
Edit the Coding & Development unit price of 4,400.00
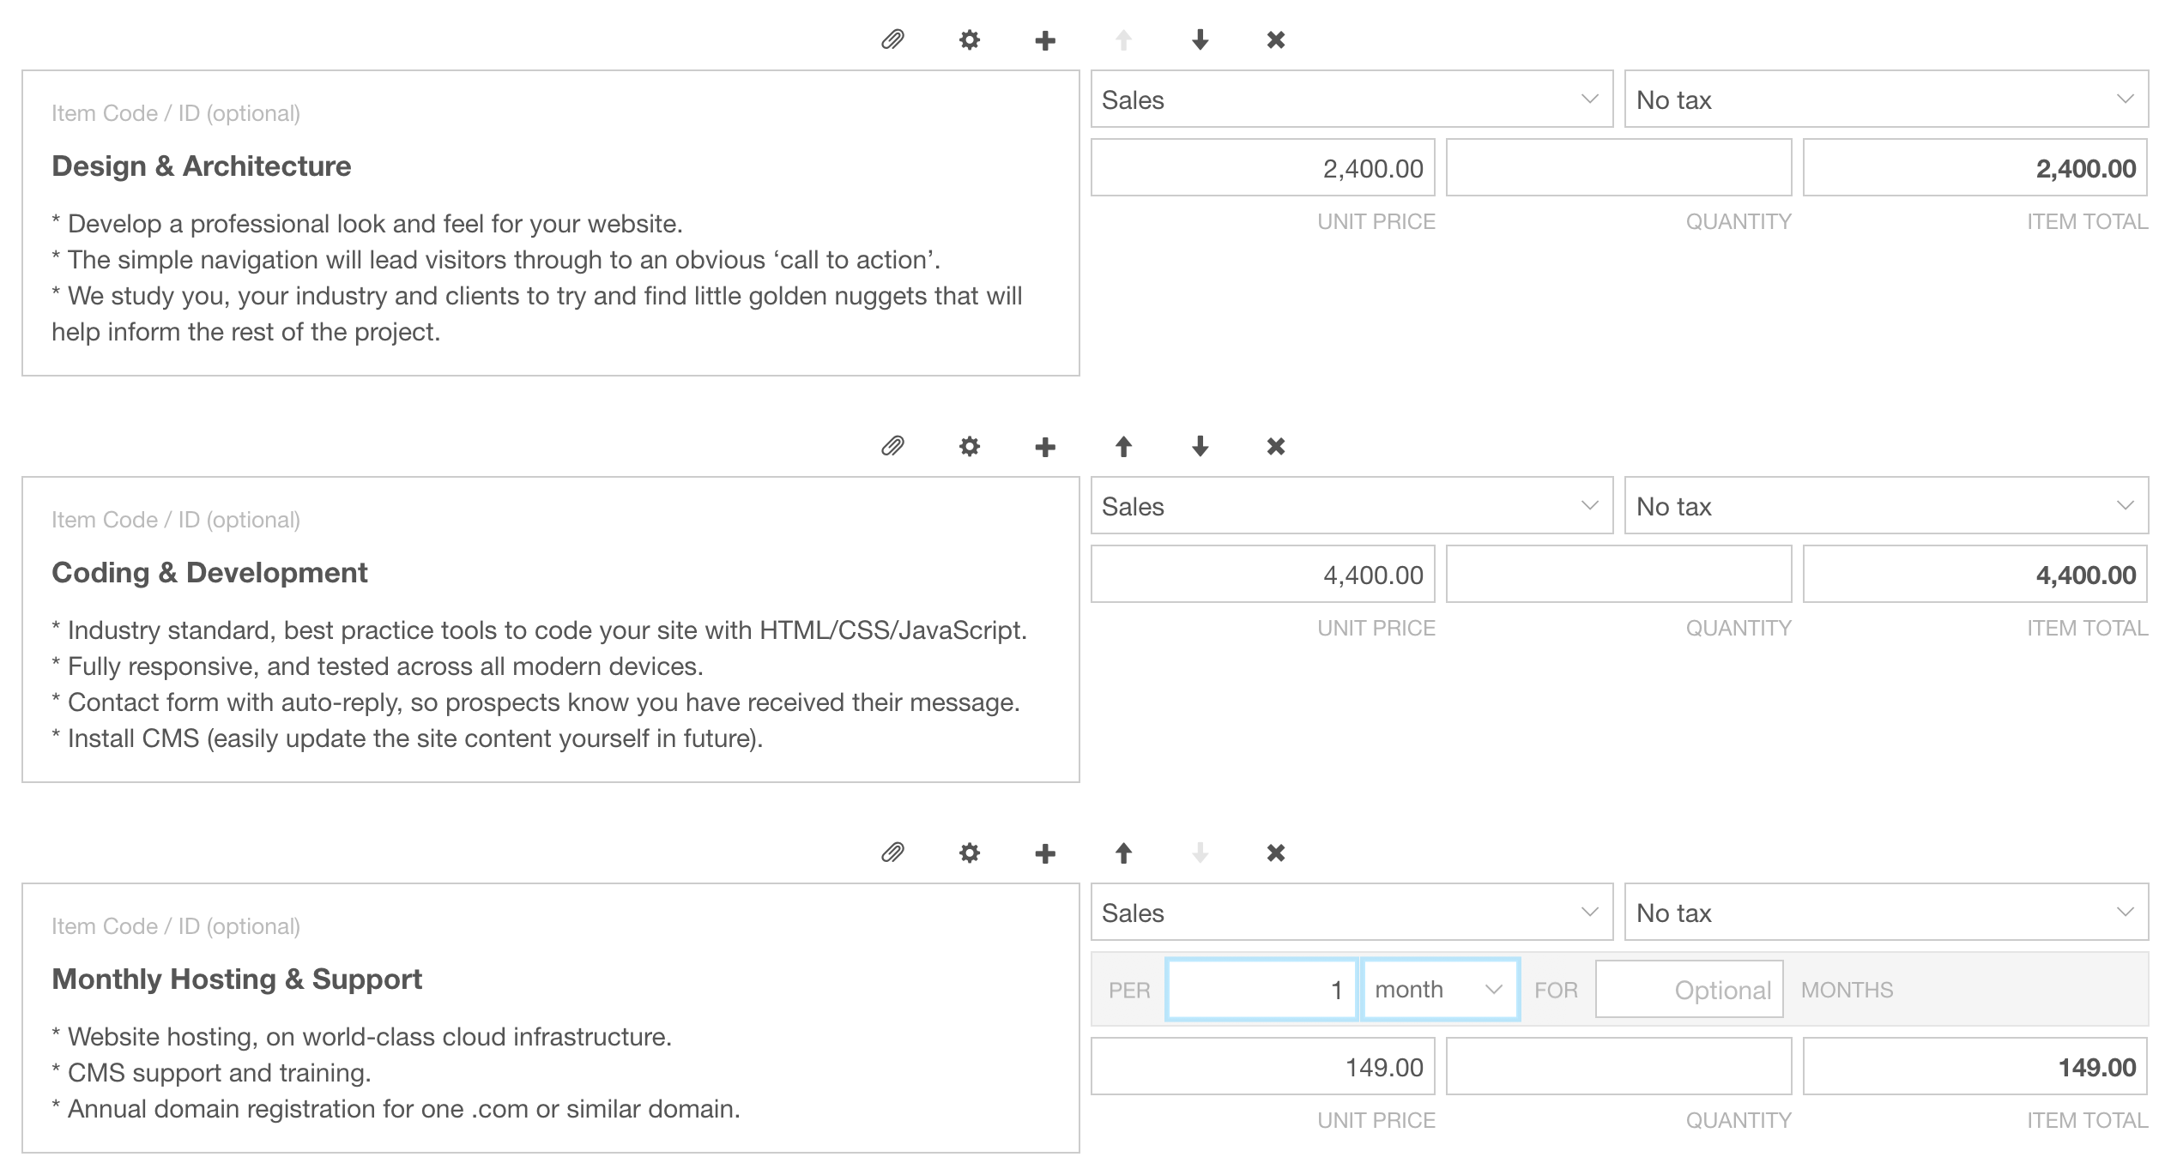tap(1262, 574)
